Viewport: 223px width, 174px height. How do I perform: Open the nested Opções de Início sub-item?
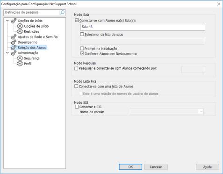coord(36,26)
